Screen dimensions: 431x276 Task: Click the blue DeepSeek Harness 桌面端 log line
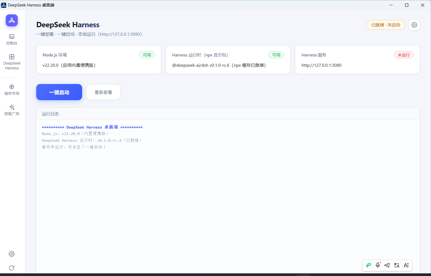click(x=92, y=127)
